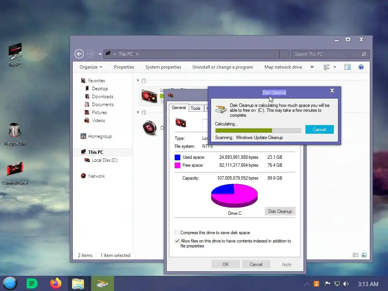The width and height of the screenshot is (388, 291).
Task: Click Map network drive
Action: (283, 67)
